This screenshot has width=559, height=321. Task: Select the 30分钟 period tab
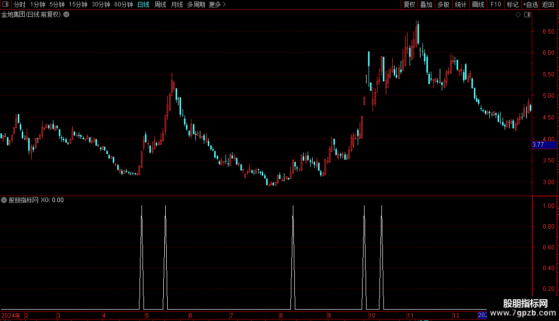coord(101,4)
